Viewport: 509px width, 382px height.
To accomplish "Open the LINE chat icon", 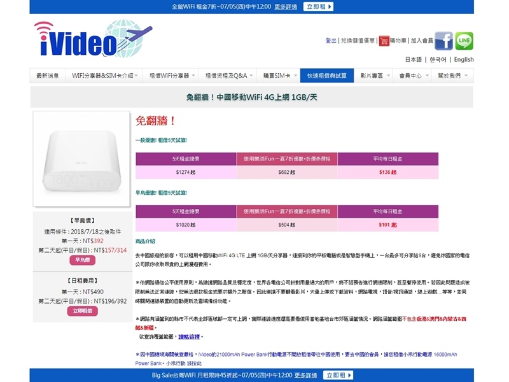I will pos(464,41).
